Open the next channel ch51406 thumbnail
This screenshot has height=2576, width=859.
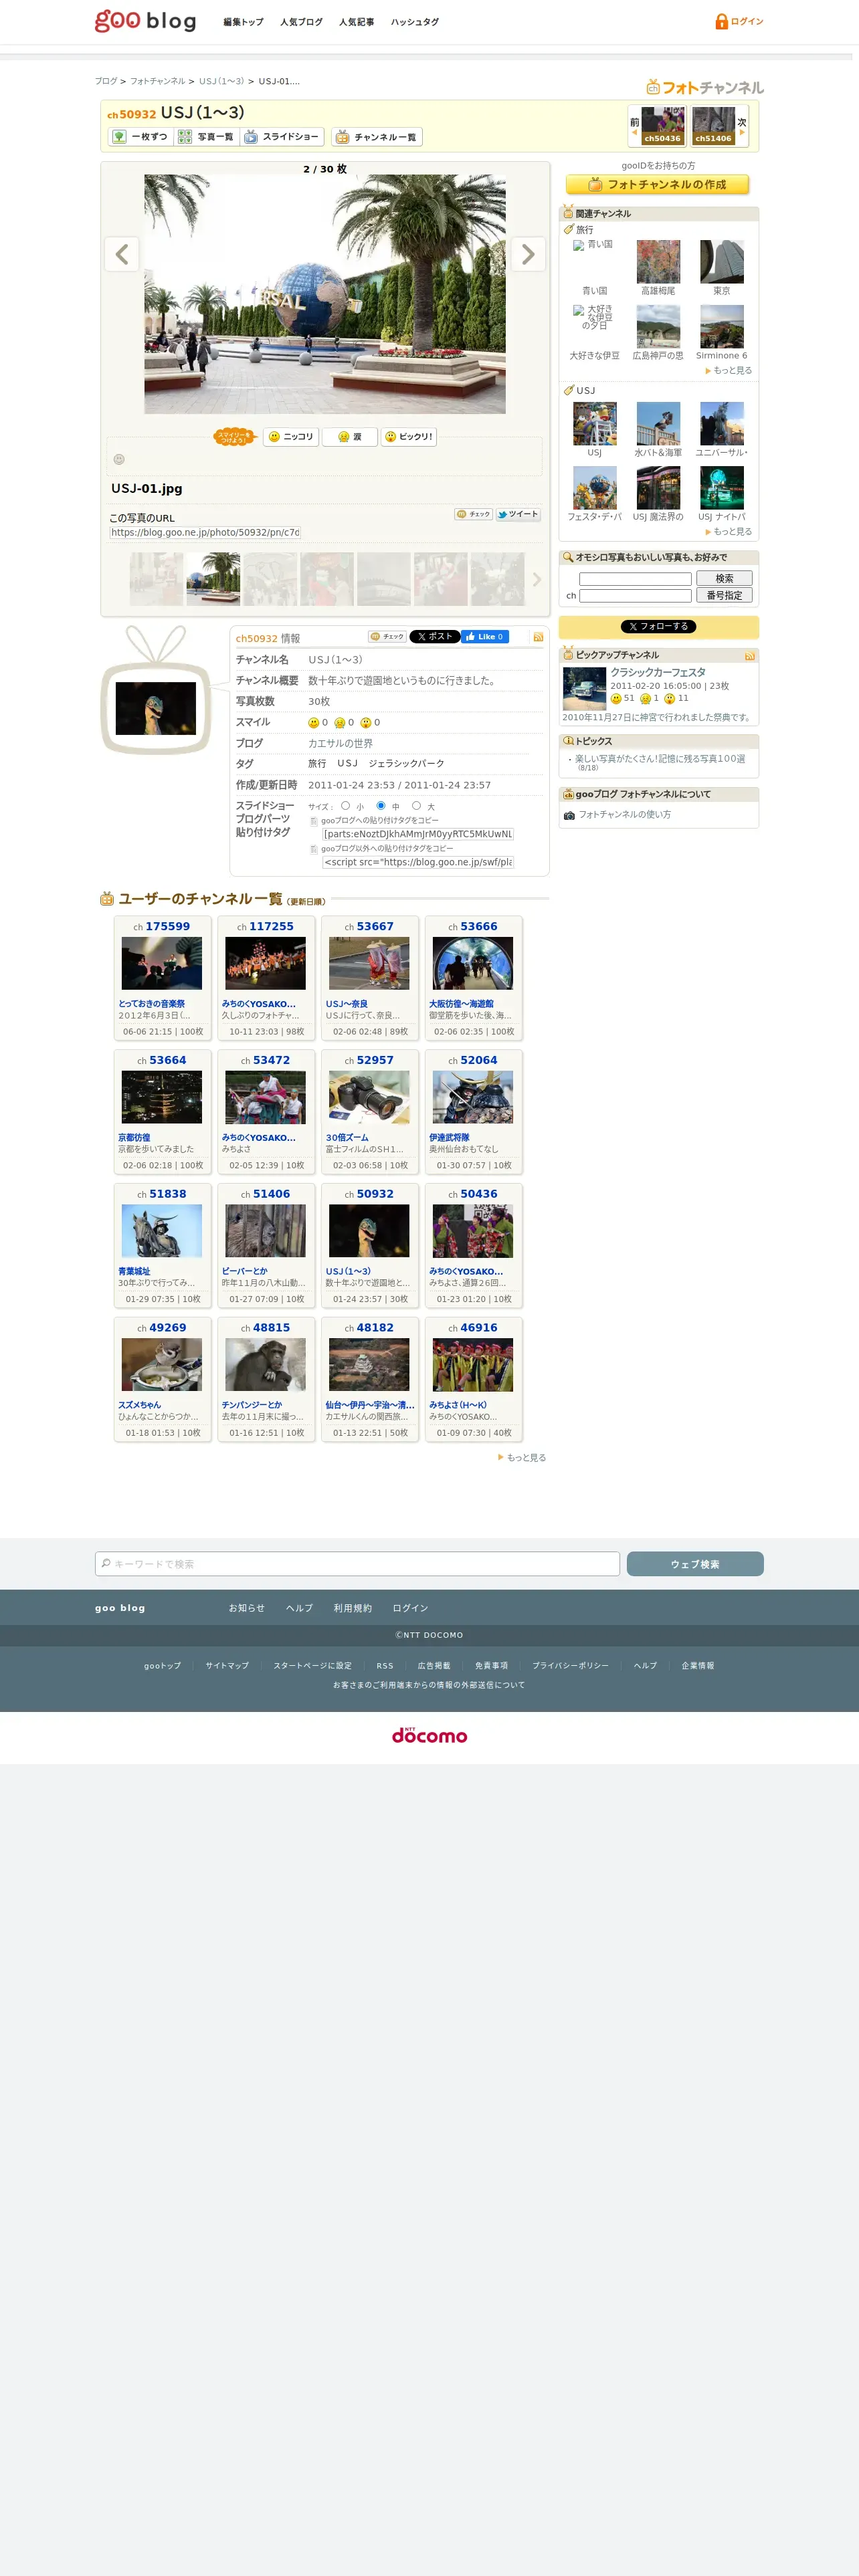[x=713, y=126]
